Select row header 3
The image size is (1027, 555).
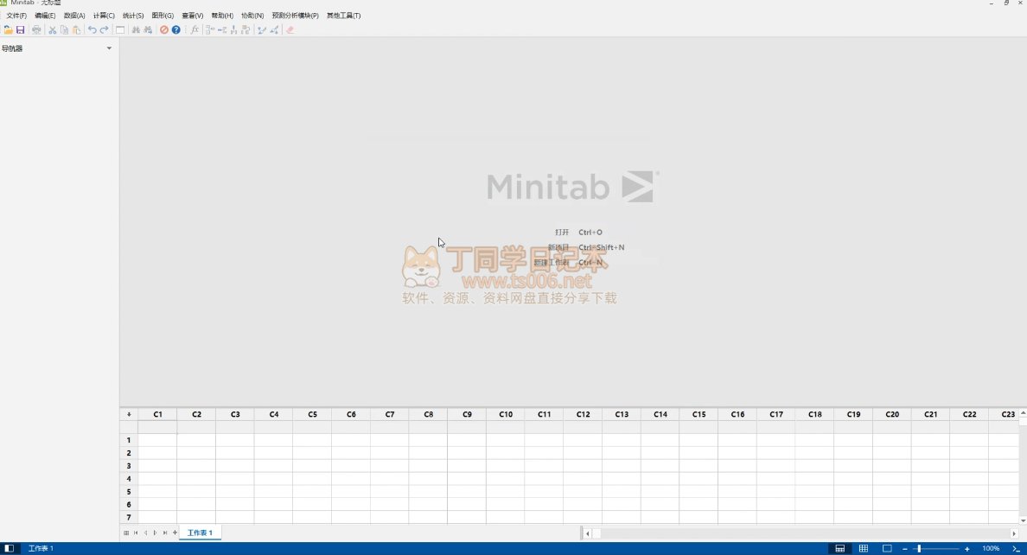[x=129, y=466]
